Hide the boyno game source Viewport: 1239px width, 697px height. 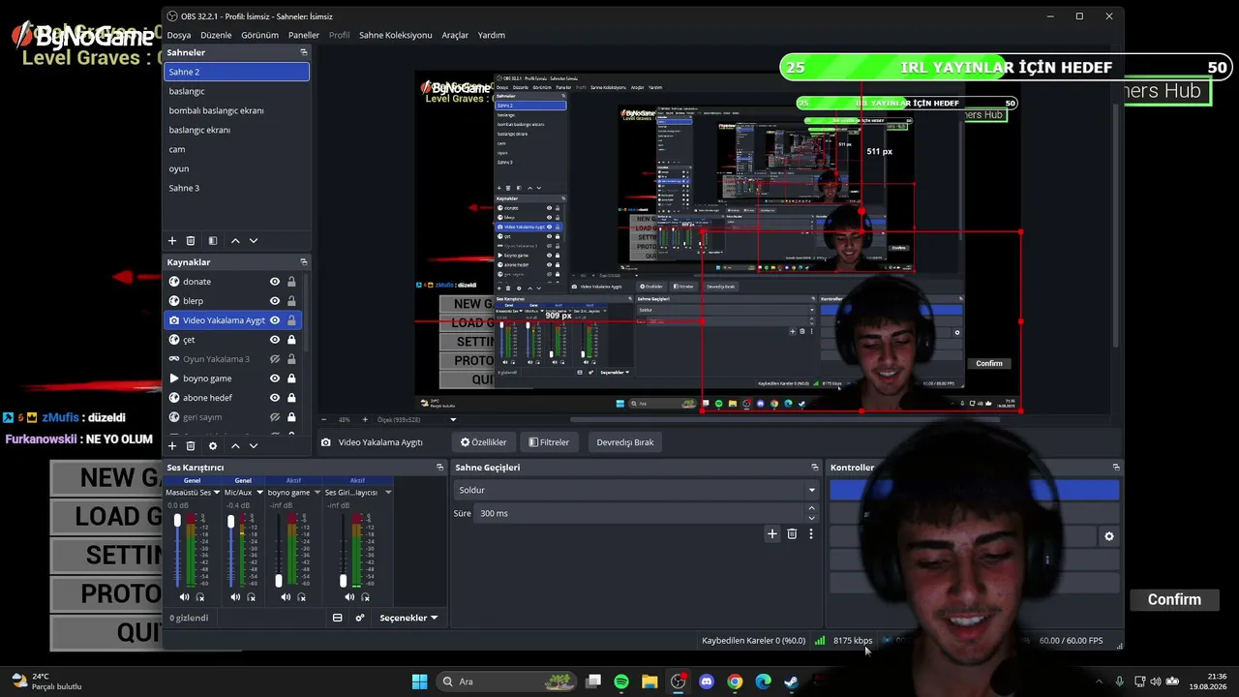[275, 379]
